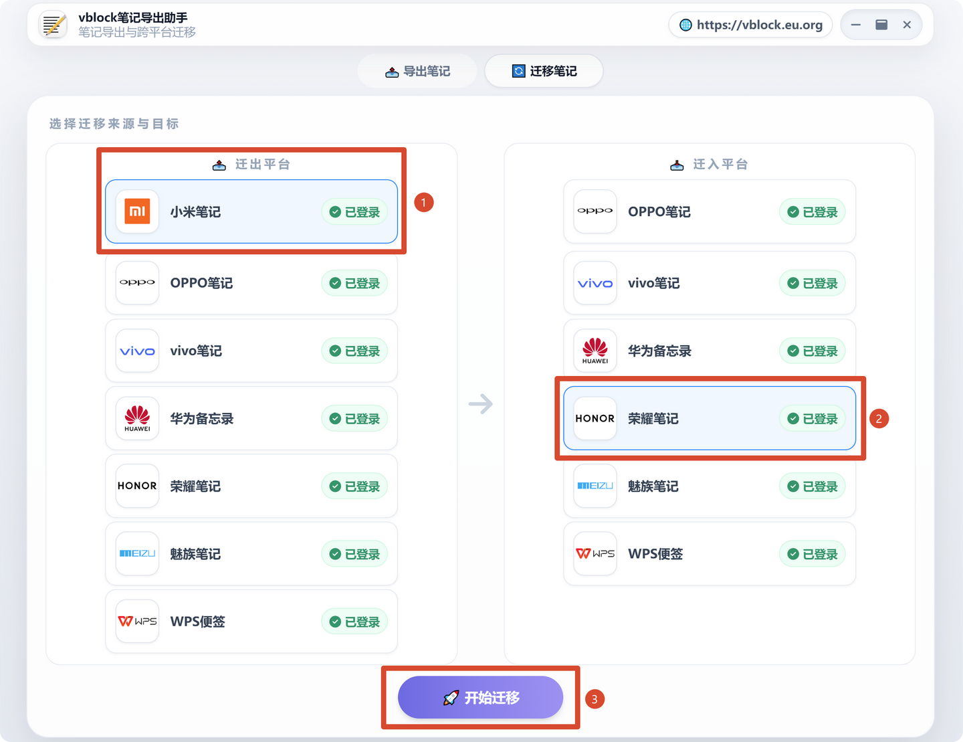This screenshot has width=963, height=742.
Task: Click the vblock notepad app logo
Action: 53,25
